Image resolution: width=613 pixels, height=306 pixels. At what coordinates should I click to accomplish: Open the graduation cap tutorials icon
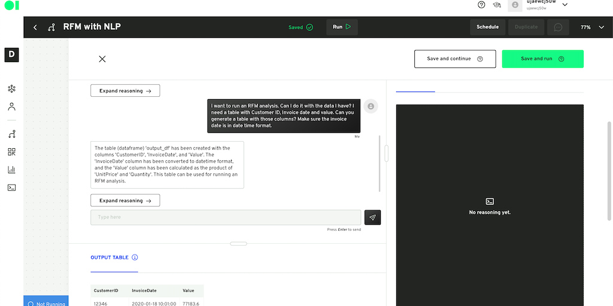tap(497, 5)
